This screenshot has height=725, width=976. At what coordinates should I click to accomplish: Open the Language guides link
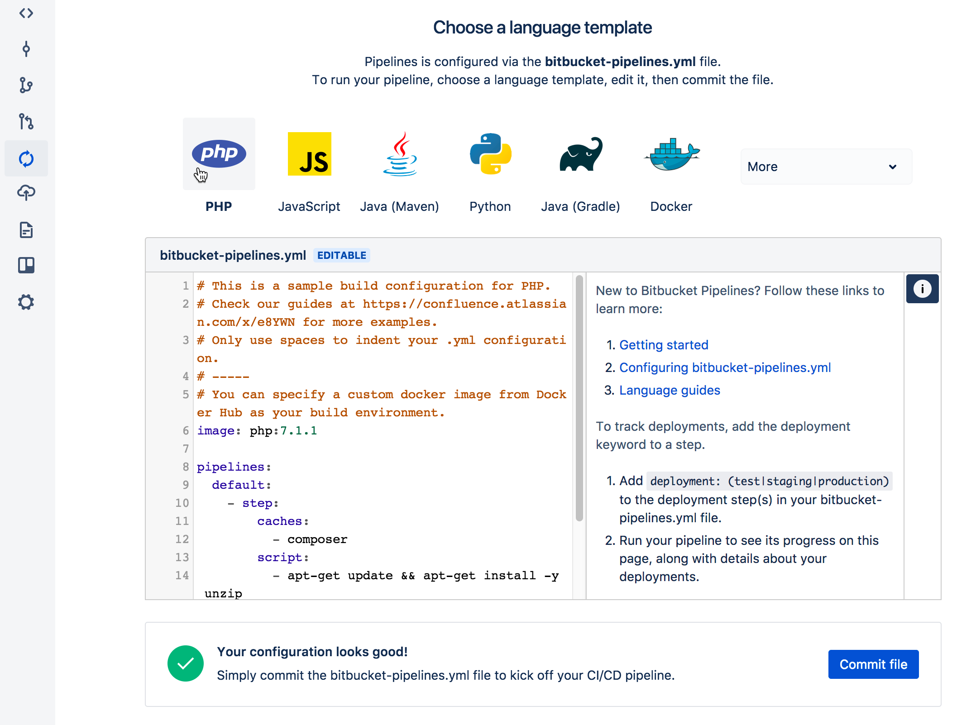(670, 390)
